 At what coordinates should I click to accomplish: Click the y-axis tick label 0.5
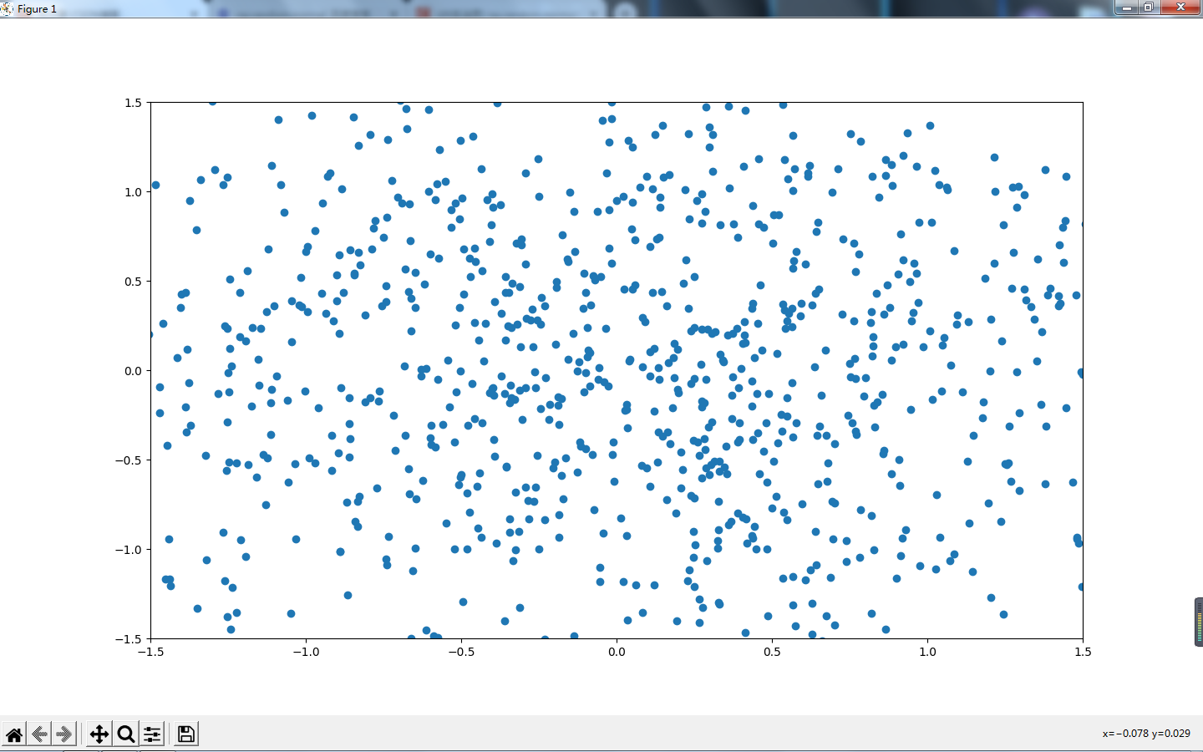134,282
